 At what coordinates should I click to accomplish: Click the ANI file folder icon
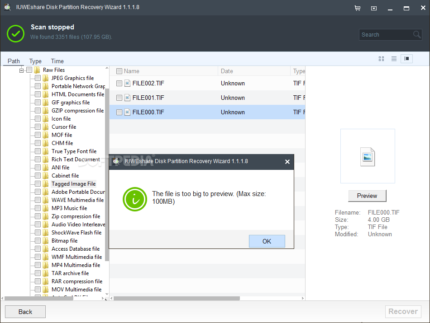(46, 167)
